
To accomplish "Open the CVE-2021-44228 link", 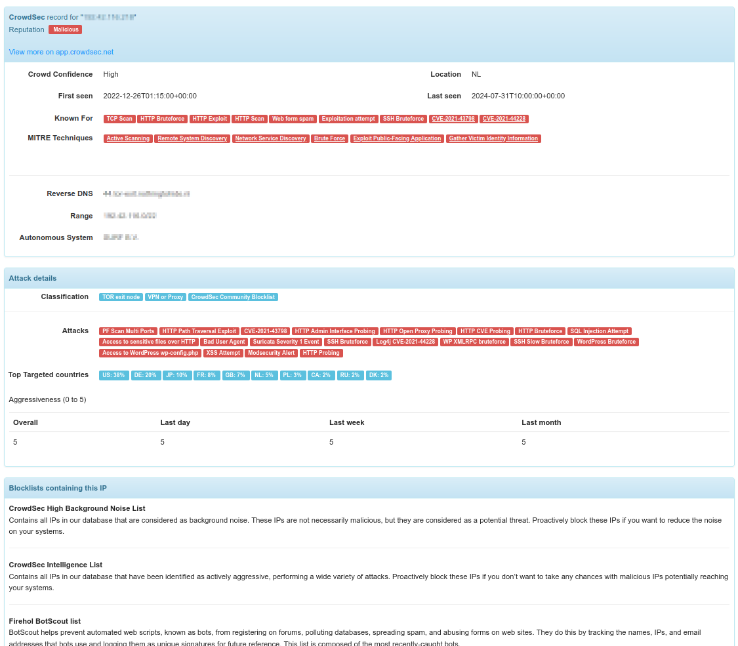I will [502, 119].
